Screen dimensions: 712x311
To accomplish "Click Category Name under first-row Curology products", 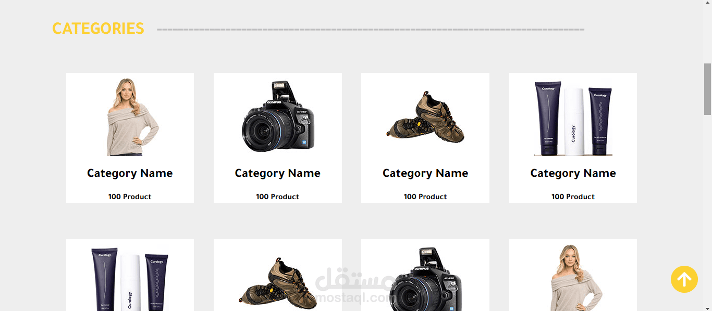I will (x=573, y=173).
